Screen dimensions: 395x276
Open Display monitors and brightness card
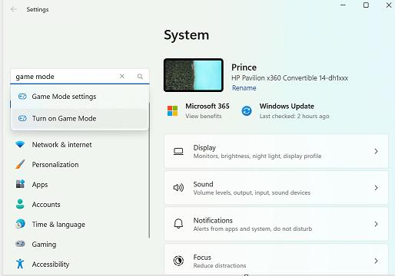click(276, 151)
